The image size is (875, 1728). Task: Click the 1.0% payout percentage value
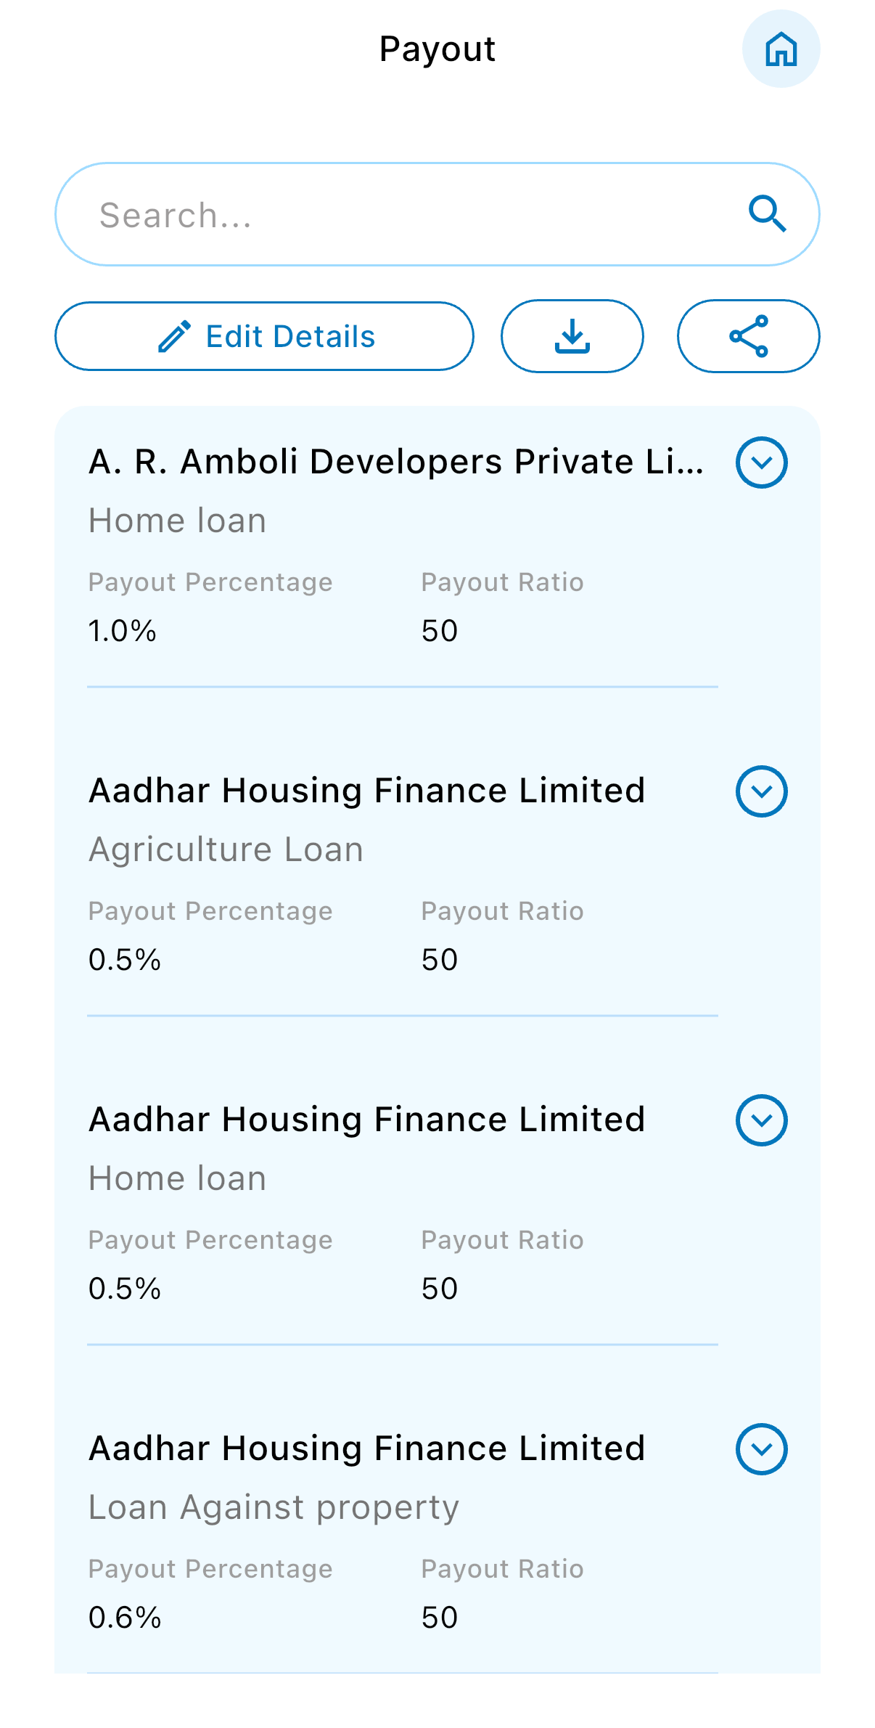pos(122,630)
